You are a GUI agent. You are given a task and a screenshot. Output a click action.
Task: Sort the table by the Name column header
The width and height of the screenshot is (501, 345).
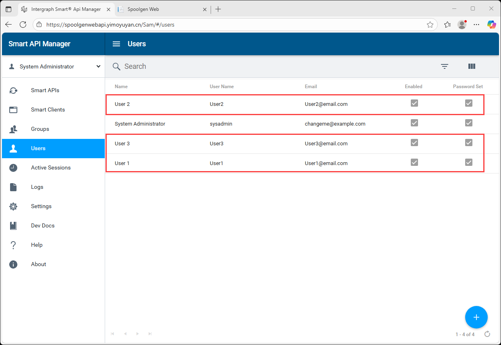click(x=121, y=87)
